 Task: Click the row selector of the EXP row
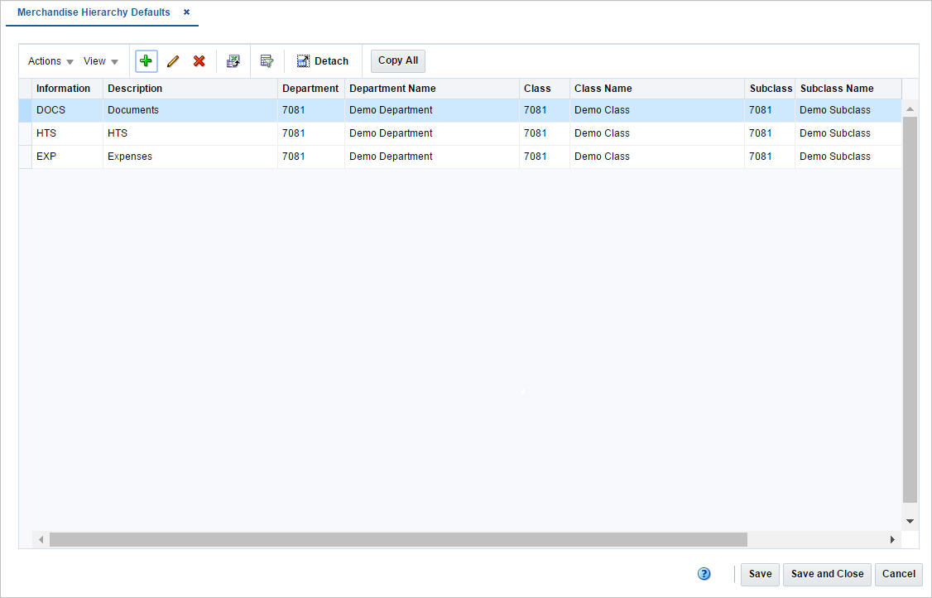tap(26, 157)
